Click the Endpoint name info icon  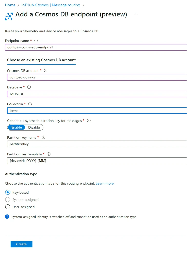(x=36, y=41)
